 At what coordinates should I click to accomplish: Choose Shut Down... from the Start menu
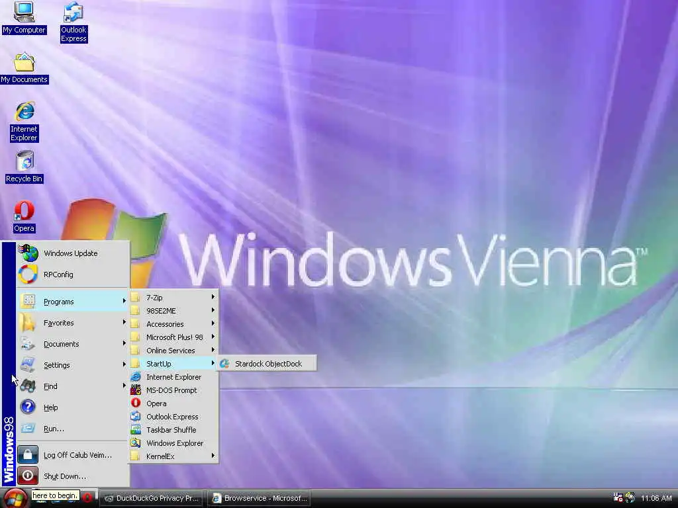pyautogui.click(x=73, y=476)
